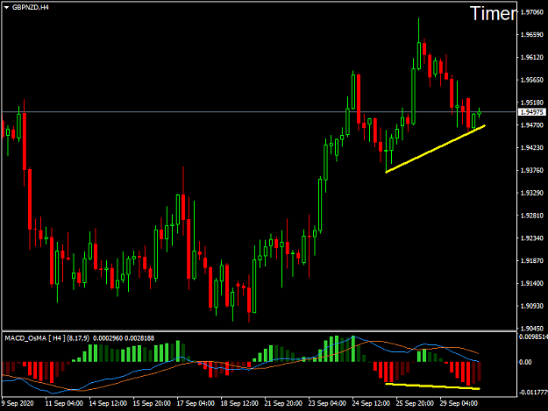548x411 pixels.
Task: Click the GBPNZD,H4 chart title
Action: [31, 7]
